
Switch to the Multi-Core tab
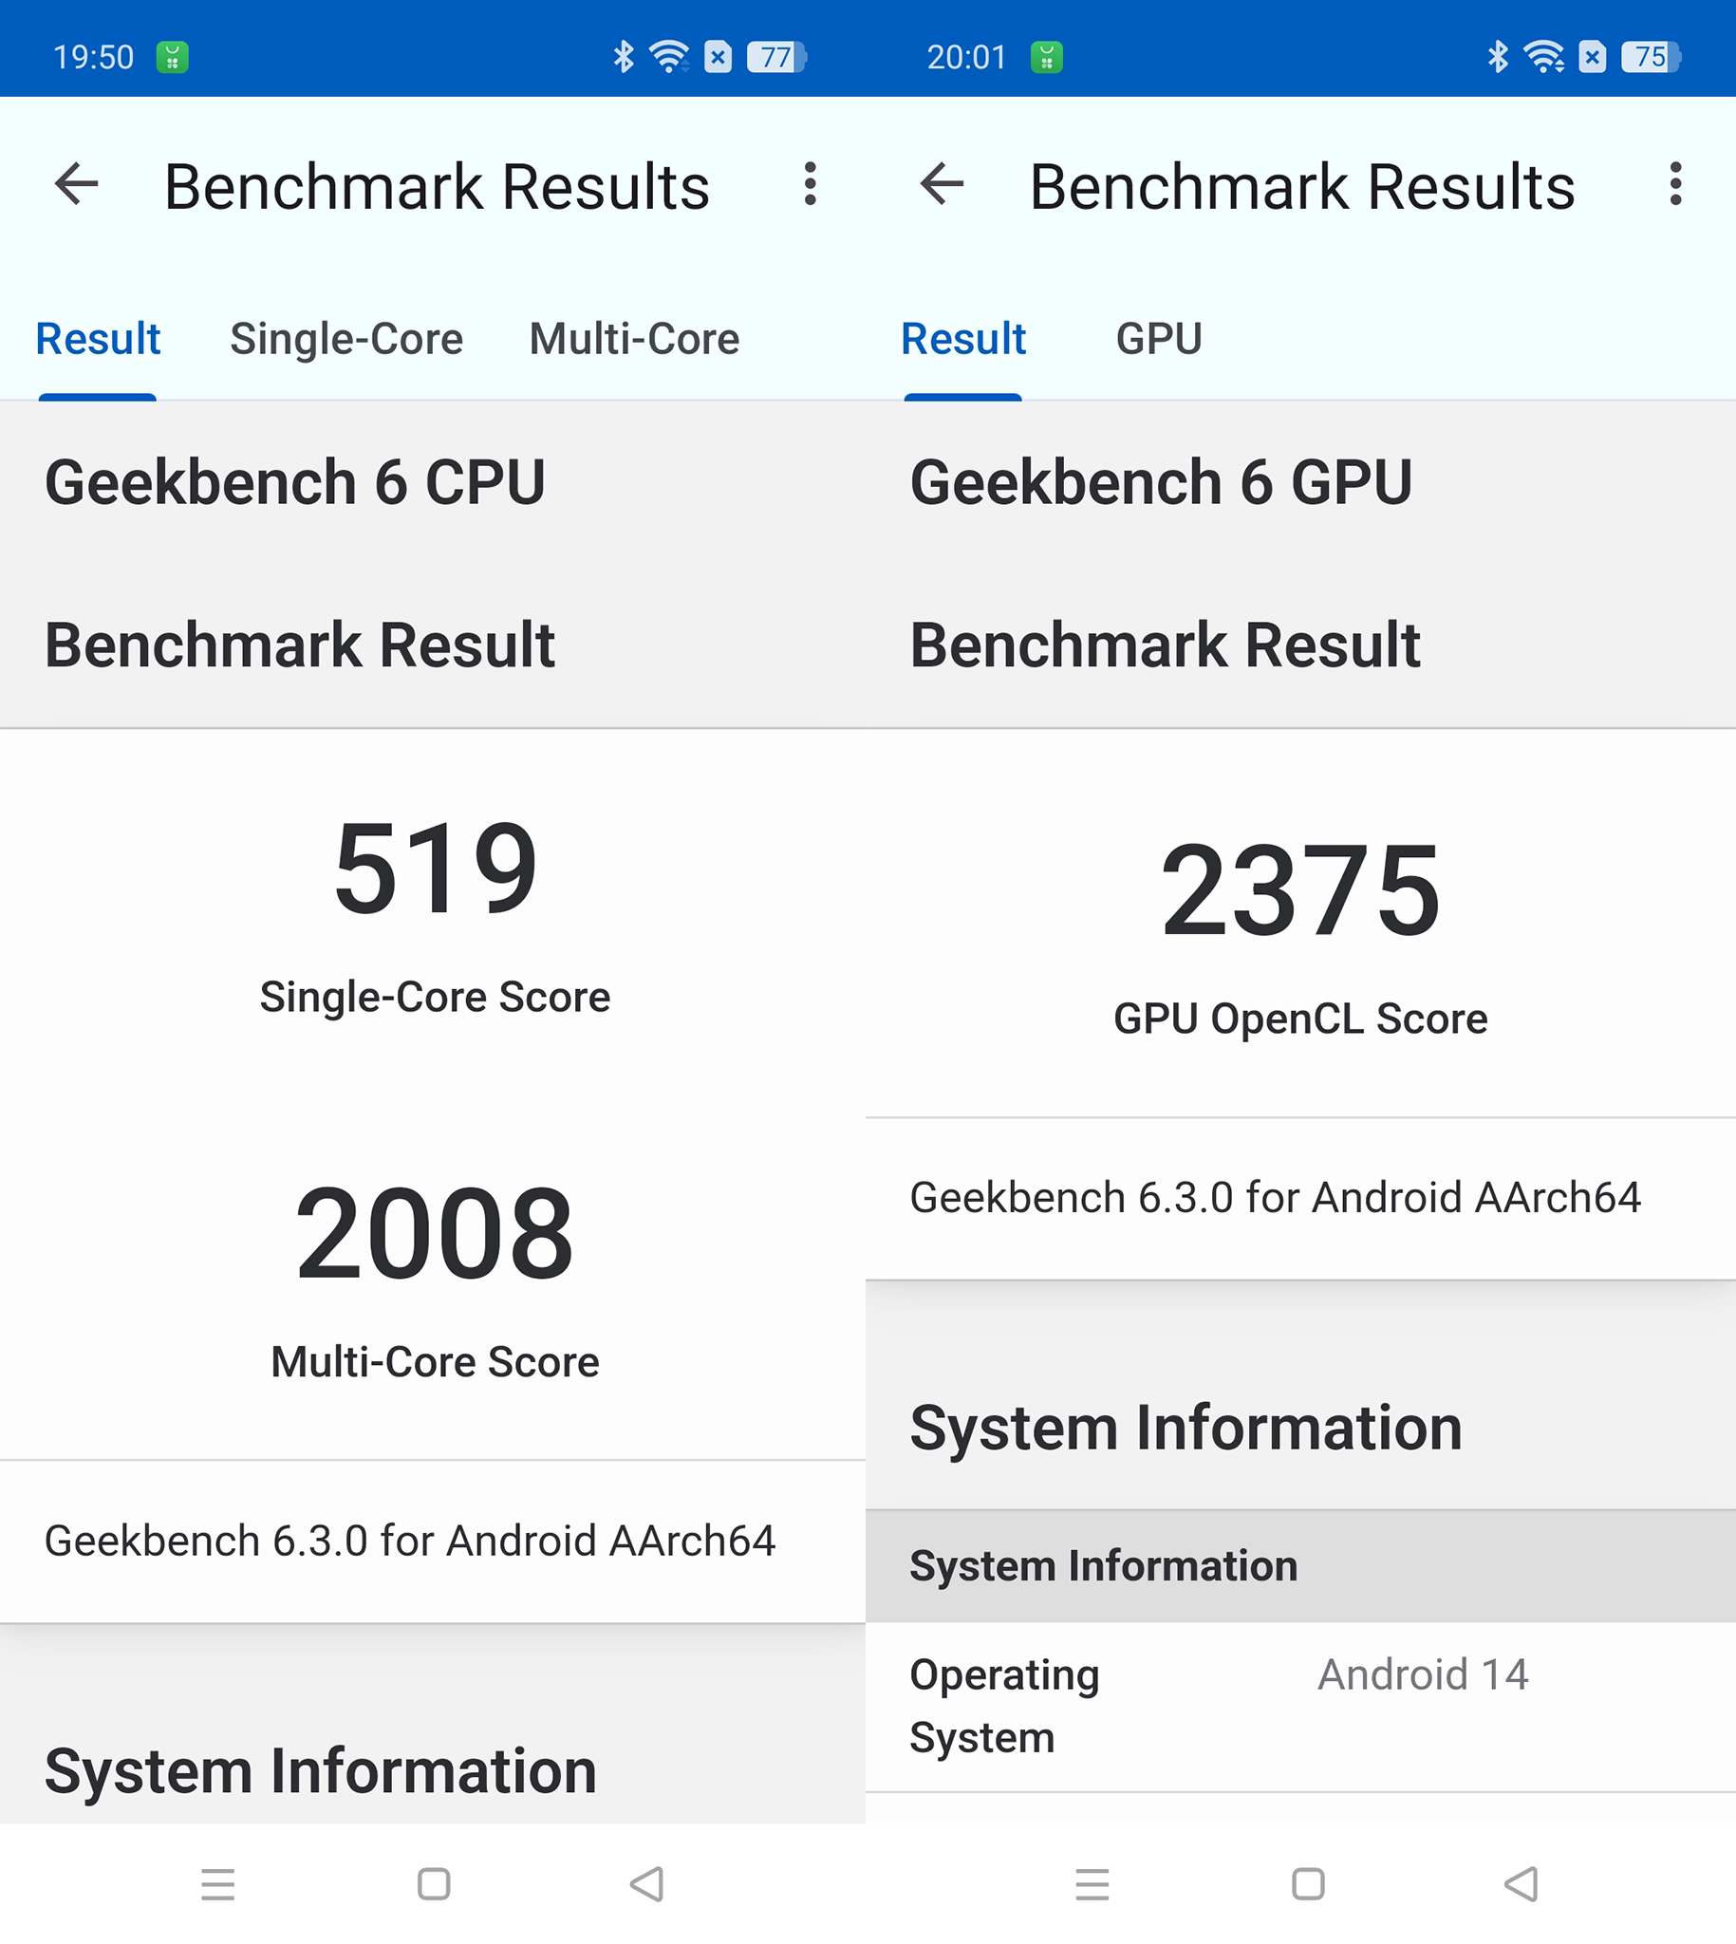pyautogui.click(x=634, y=339)
